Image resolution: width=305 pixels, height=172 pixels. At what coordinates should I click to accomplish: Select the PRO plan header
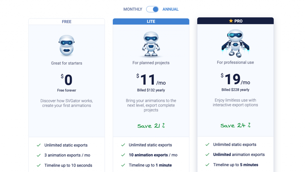[x=235, y=21]
